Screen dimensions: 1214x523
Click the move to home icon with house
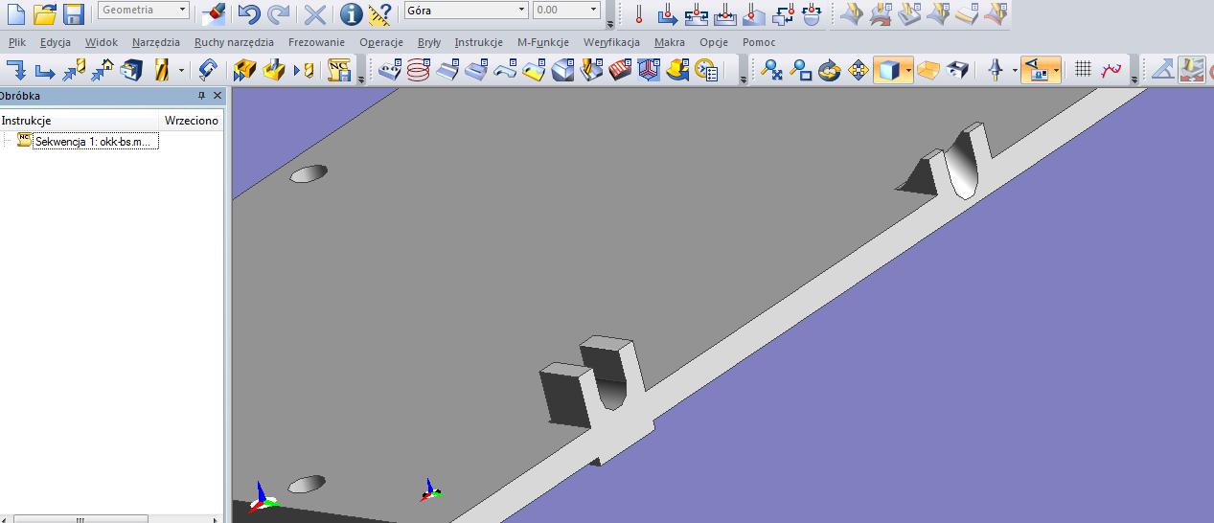tap(103, 70)
